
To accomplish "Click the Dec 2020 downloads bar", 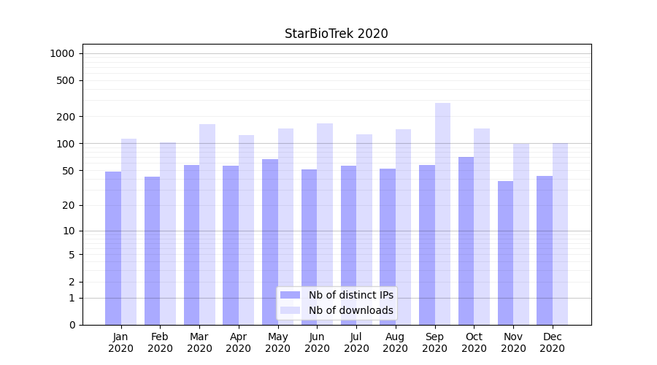I will pos(560,234).
